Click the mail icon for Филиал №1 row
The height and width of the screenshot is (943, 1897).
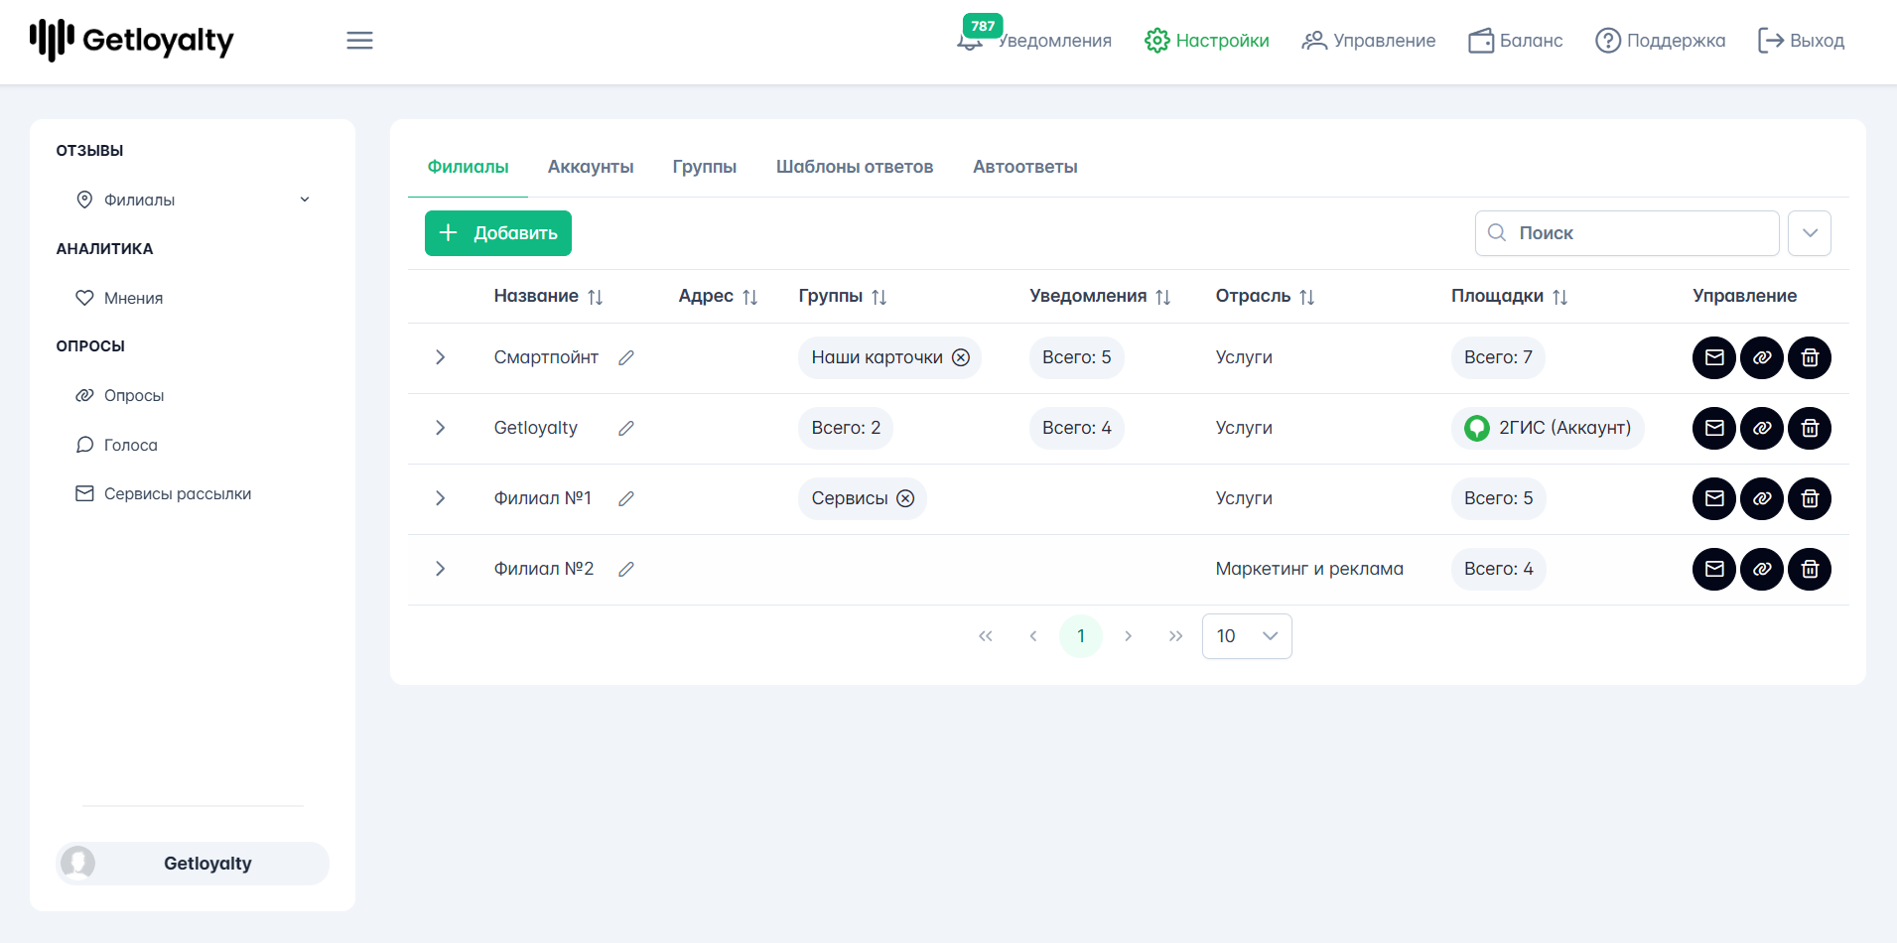[x=1714, y=498]
